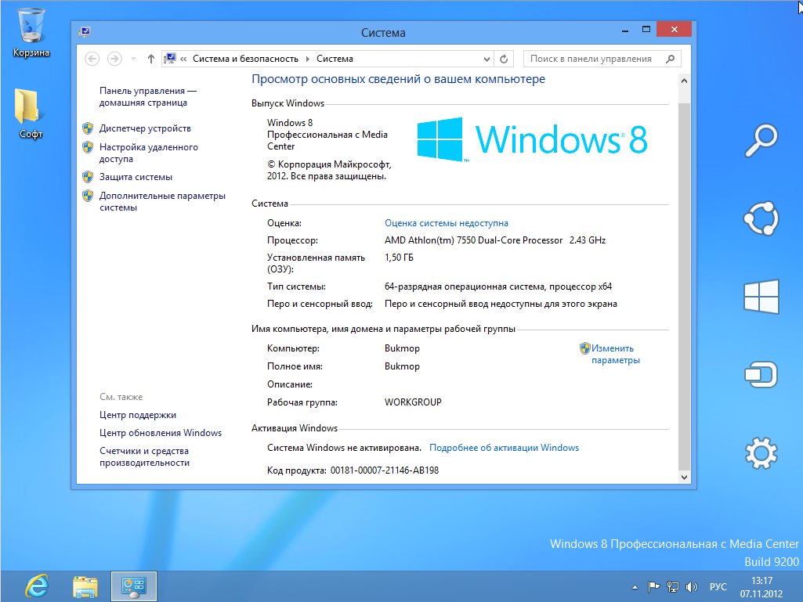
Task: Expand the address bar history dropdown
Action: [487, 59]
